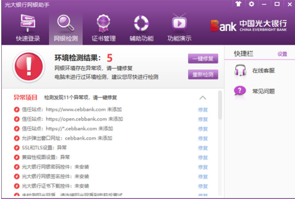Click the 一键修复 button
The image size is (295, 199).
(x=203, y=59)
